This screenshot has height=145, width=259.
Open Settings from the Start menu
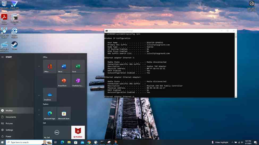tap(17, 130)
